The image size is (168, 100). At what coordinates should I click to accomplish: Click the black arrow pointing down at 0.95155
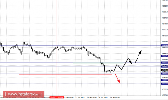point(130,62)
